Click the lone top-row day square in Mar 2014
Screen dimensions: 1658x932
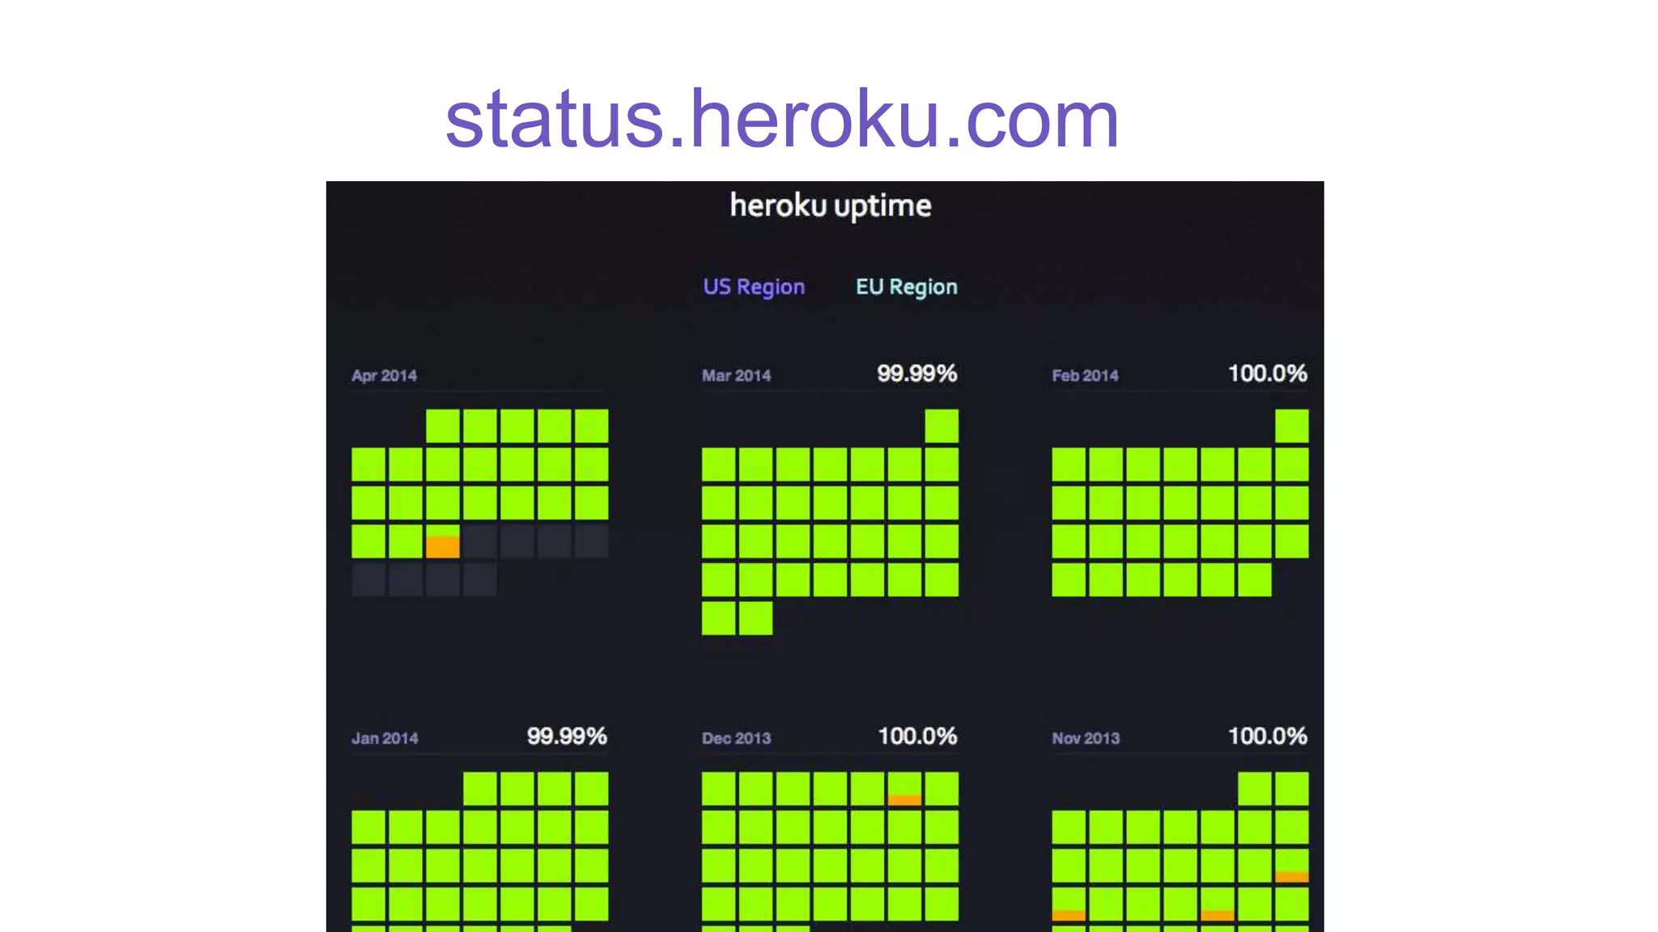coord(942,426)
